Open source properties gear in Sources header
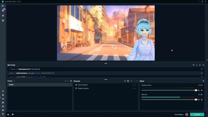This screenshot has width=208, height=117. tap(137, 81)
